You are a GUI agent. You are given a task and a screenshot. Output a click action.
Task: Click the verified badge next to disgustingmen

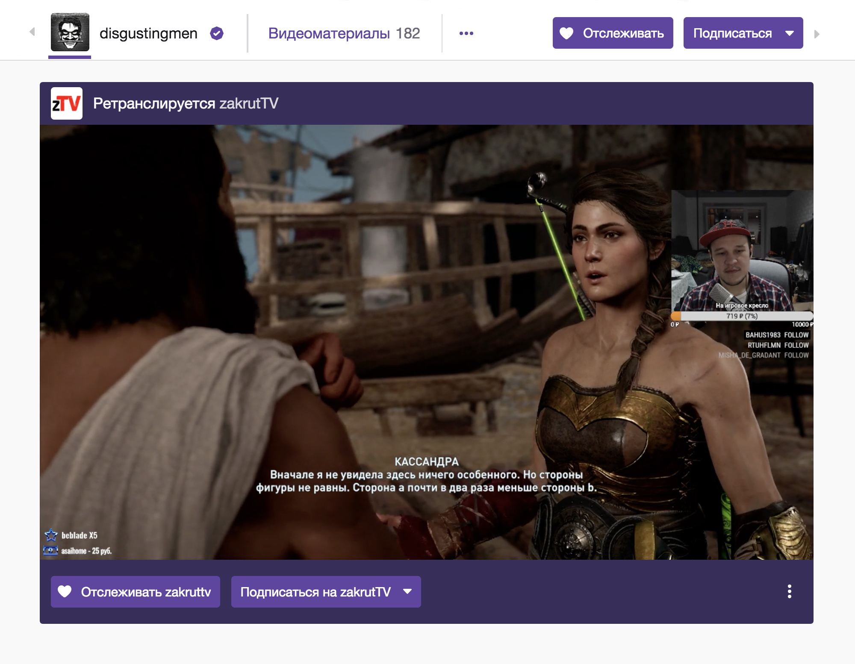pos(217,33)
